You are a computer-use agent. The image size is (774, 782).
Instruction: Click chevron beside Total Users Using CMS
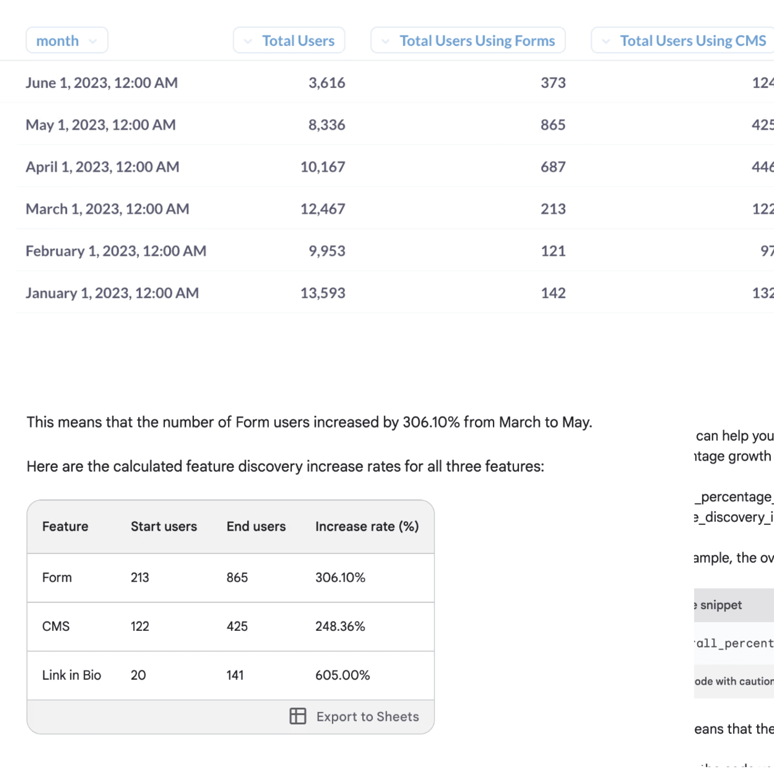point(606,41)
